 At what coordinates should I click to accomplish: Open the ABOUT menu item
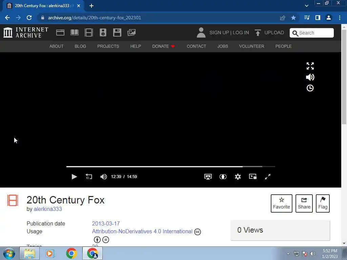point(57,46)
